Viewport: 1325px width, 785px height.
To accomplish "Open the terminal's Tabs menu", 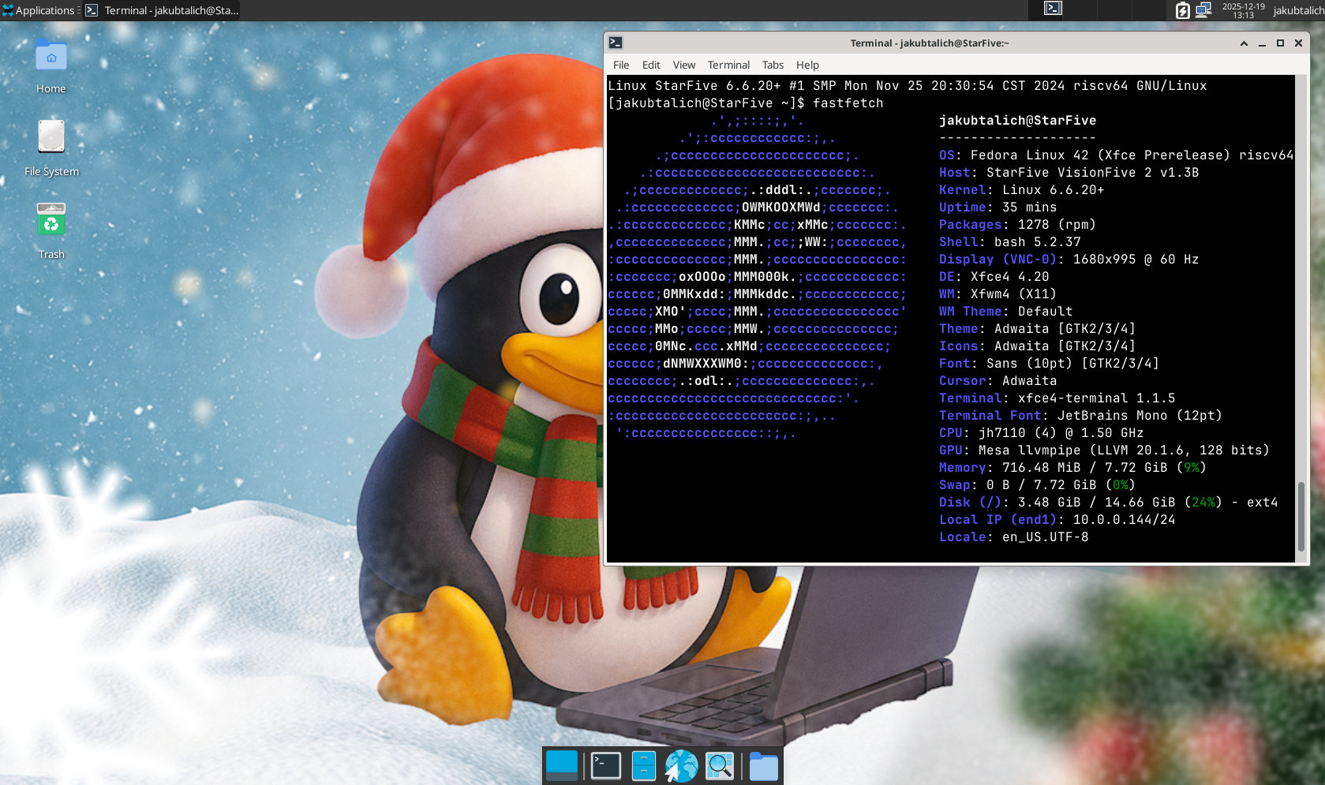I will [773, 65].
